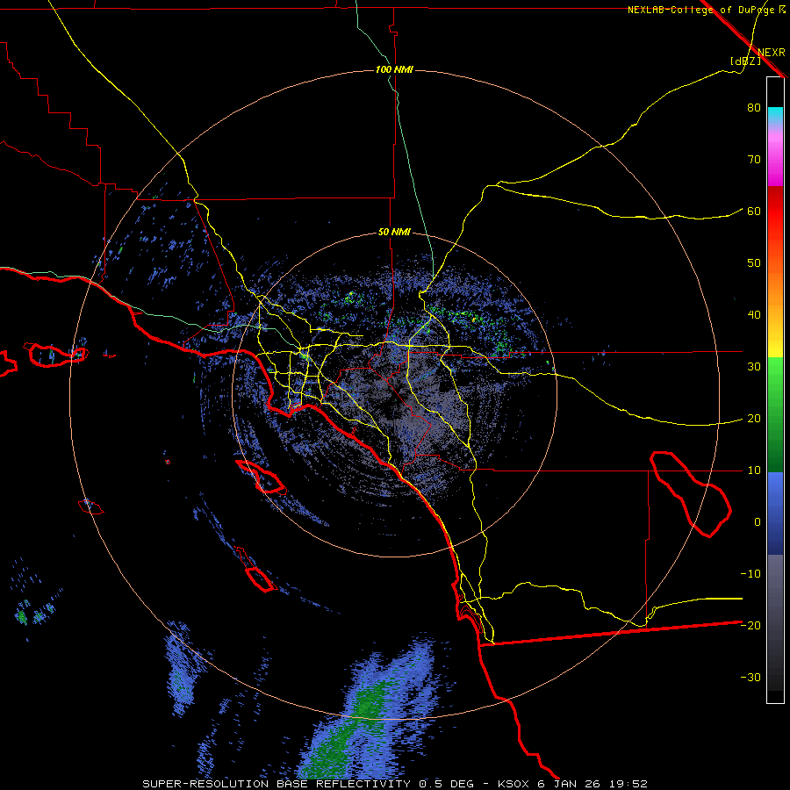Click the KSOX station identifier
Viewport: 790px width, 790px height.
tap(515, 784)
